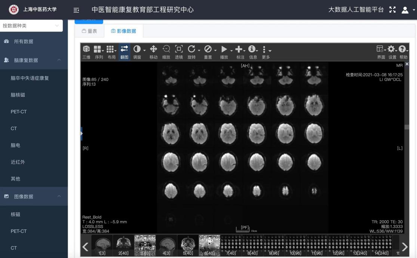Collapse the 脑康复数据 sidebar section
Image resolution: width=417 pixels, height=258 pixels.
click(34, 60)
